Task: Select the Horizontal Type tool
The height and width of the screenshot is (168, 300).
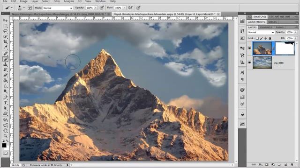Action: pos(5,103)
